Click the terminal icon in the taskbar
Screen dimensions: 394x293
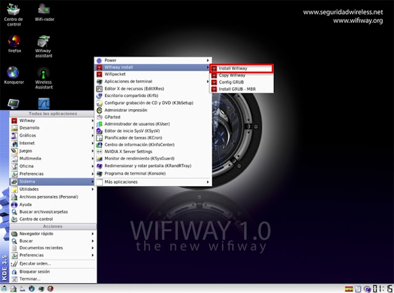click(x=41, y=289)
